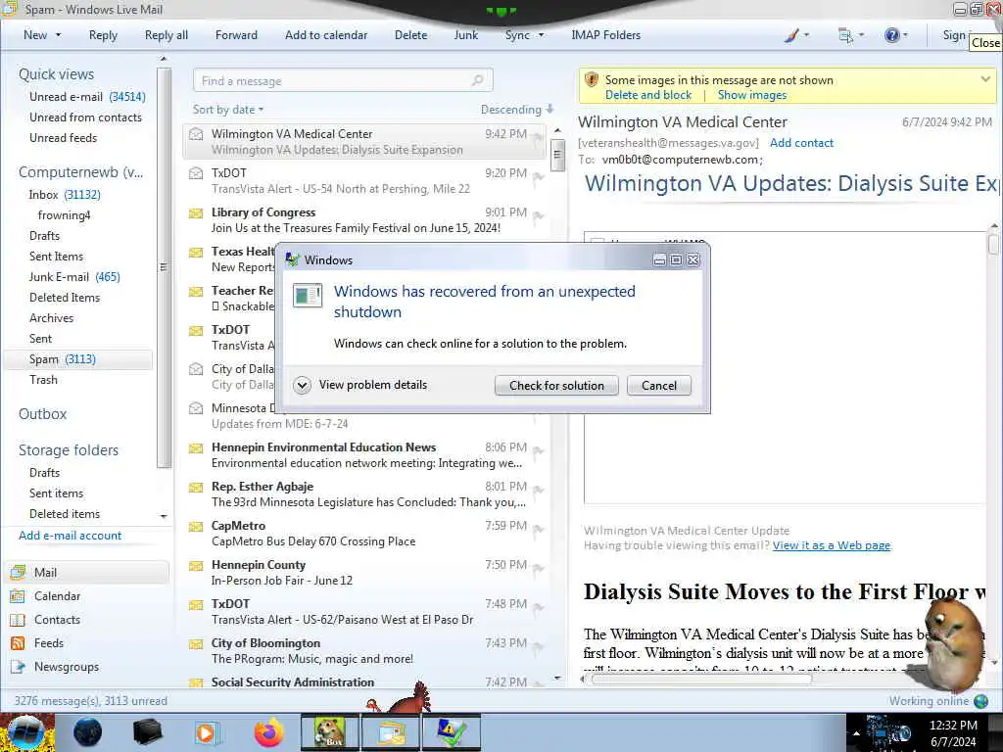Click Junk in the toolbar
This screenshot has width=1003, height=752.
465,35
